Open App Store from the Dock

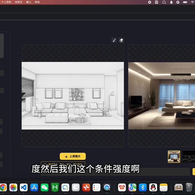34,187
